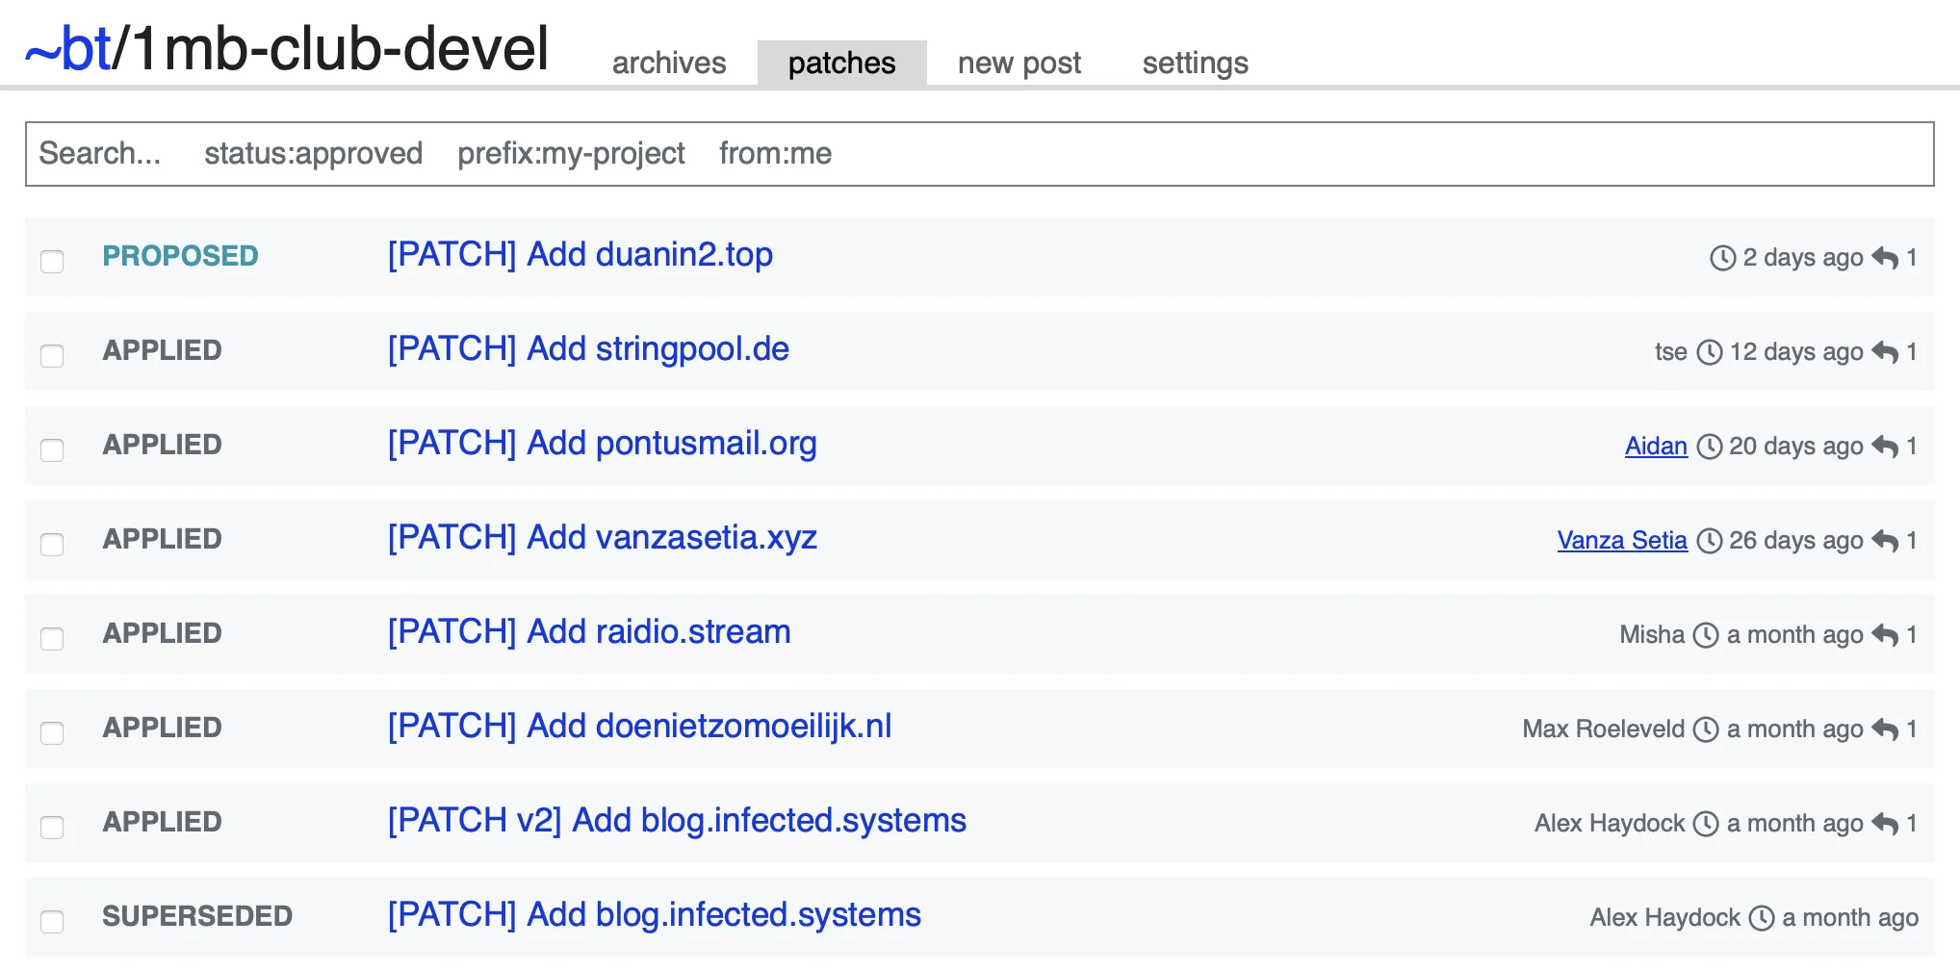Select the checkbox on the stringpool.de row
This screenshot has width=1960, height=972.
pyautogui.click(x=52, y=354)
